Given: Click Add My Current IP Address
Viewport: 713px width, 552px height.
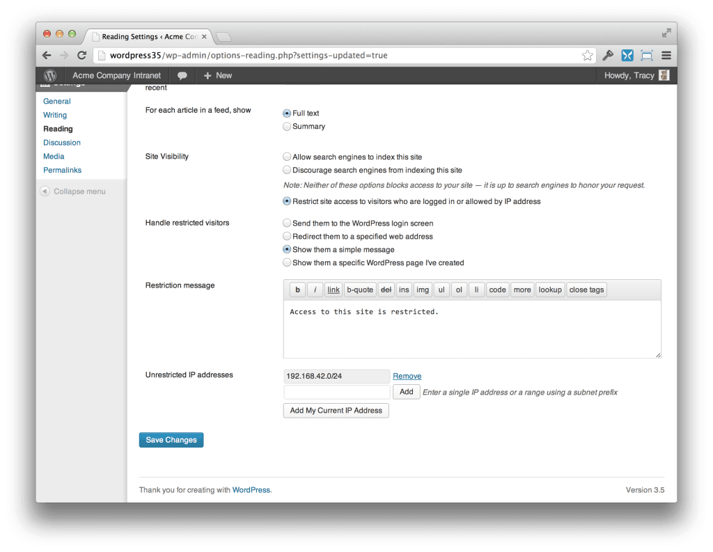Looking at the screenshot, I should click(x=336, y=410).
